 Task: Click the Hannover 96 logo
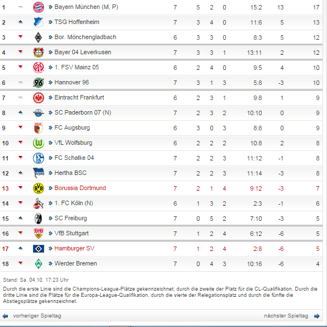coord(39,83)
